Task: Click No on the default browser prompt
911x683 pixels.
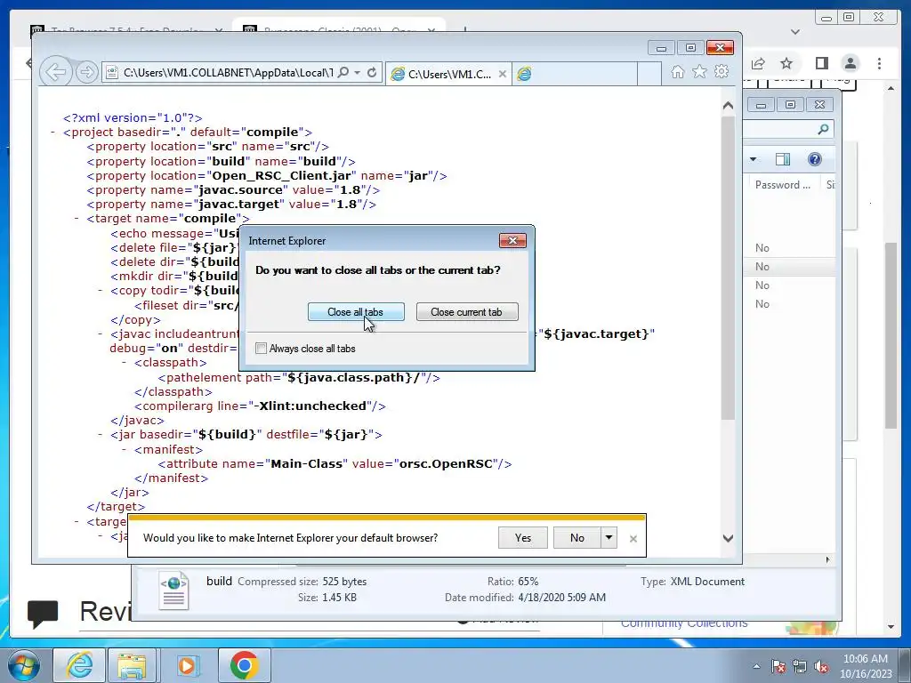Action: click(576, 538)
